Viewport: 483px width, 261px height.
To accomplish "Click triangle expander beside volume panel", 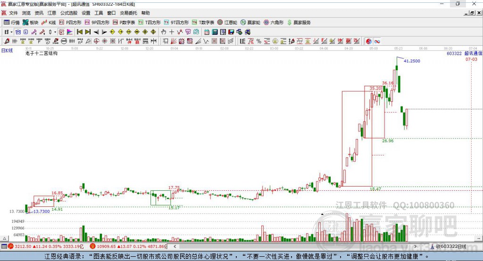I will tap(4, 238).
